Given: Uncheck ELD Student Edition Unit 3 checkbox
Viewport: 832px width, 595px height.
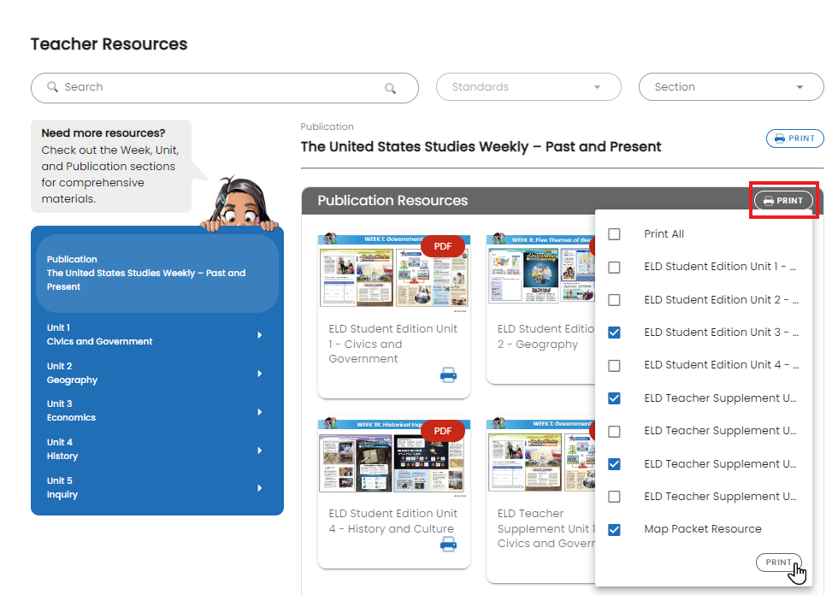Looking at the screenshot, I should pyautogui.click(x=614, y=333).
